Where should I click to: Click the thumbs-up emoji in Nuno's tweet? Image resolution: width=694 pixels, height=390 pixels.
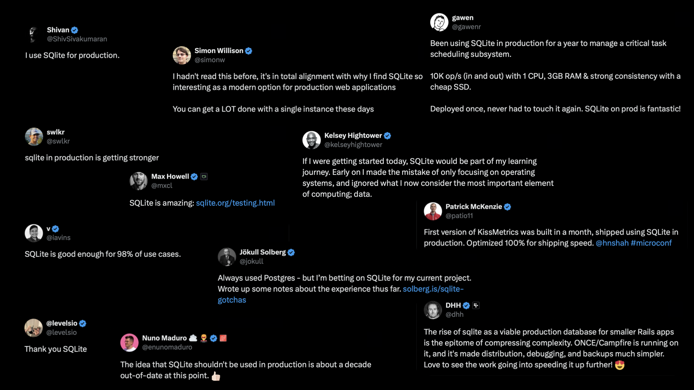pyautogui.click(x=216, y=376)
